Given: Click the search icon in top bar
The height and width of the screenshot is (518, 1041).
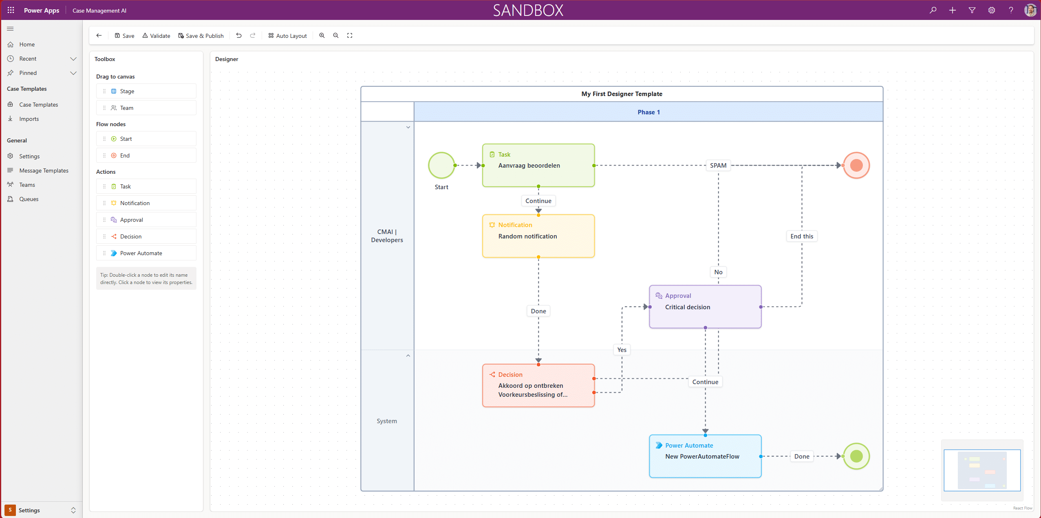Looking at the screenshot, I should pos(933,10).
